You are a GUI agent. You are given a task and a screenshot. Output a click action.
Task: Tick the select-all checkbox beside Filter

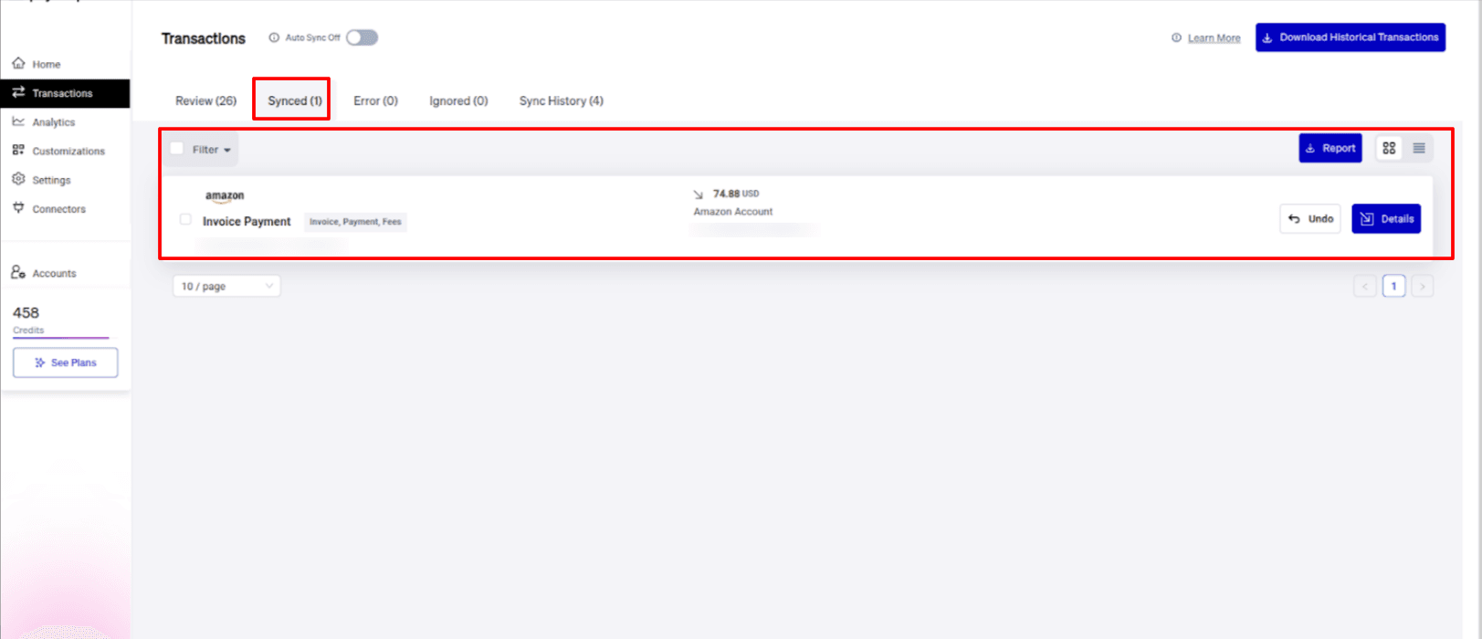pos(177,149)
